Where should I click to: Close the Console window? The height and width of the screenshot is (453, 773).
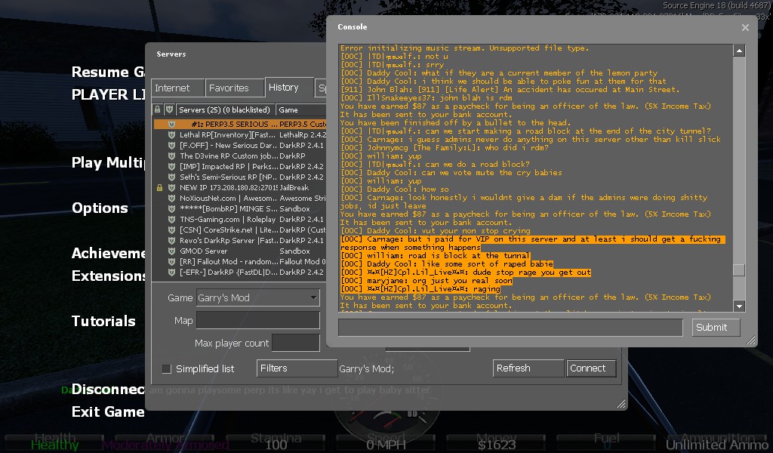click(x=745, y=28)
